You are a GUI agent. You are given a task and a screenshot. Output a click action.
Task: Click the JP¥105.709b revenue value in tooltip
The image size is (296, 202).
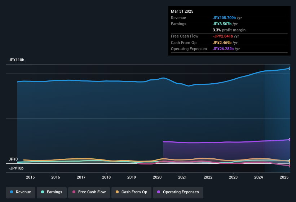point(224,18)
